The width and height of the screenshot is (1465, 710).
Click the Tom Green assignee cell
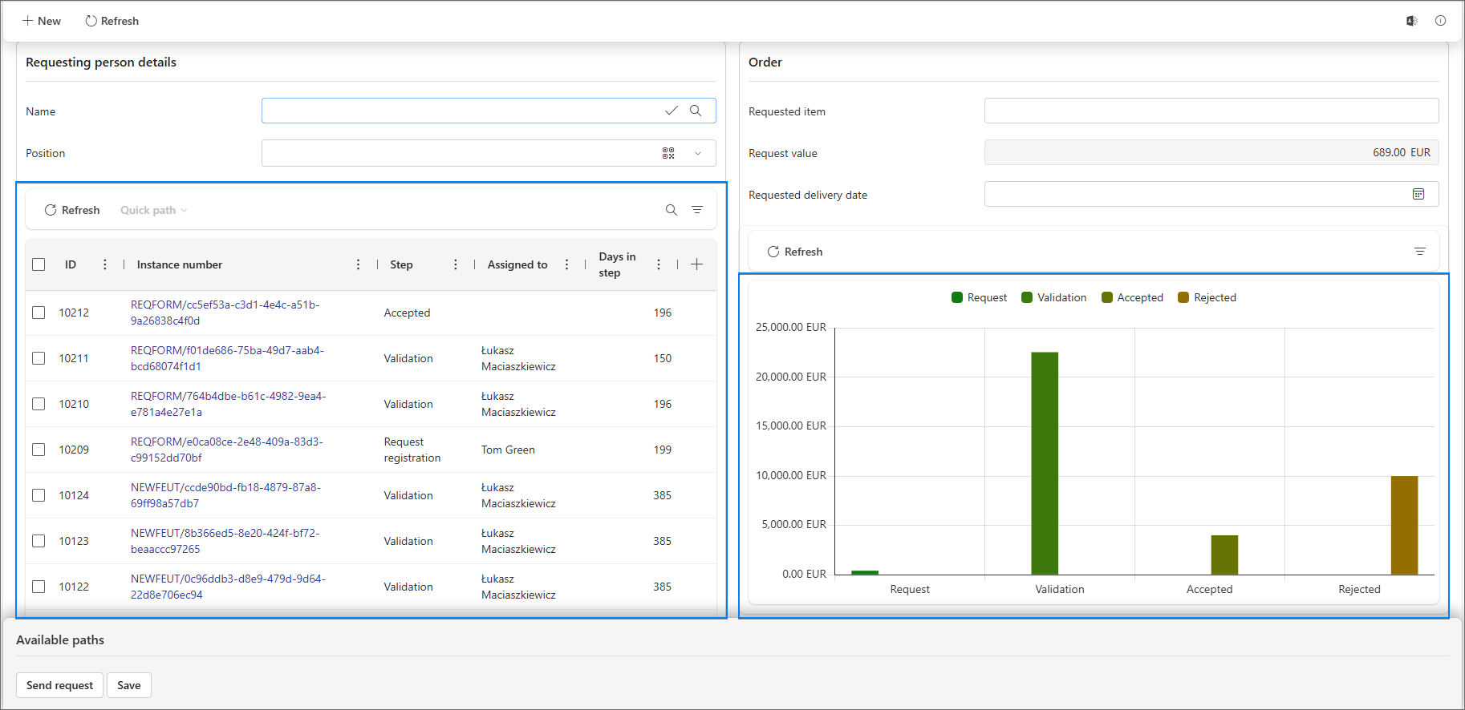(508, 450)
